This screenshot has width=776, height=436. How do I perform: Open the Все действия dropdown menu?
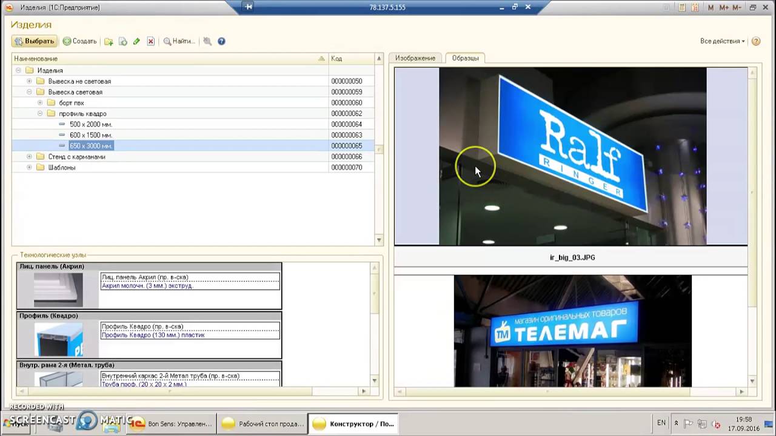point(722,41)
